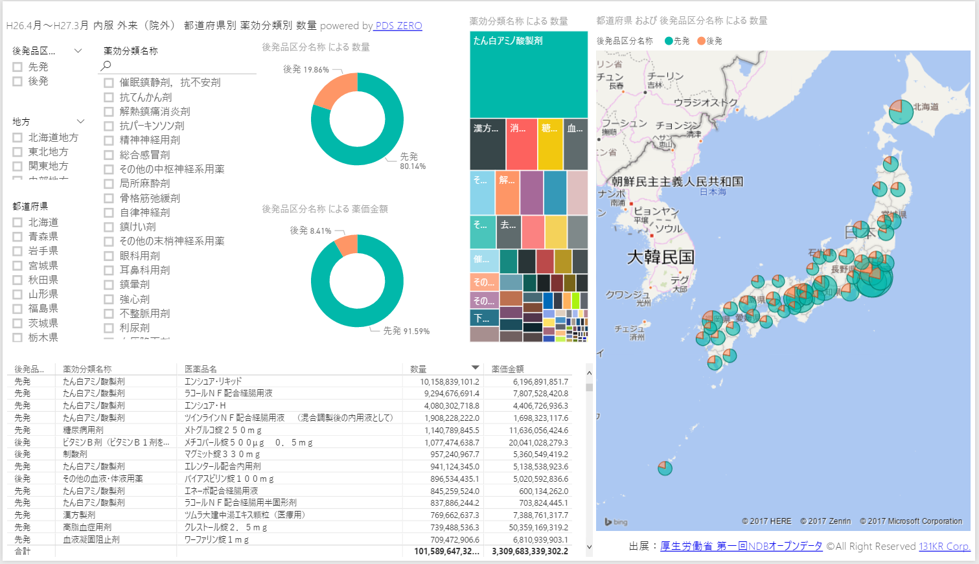979x564 pixels.
Task: Click the teal 先発 legend marker above the map
Action: 669,41
